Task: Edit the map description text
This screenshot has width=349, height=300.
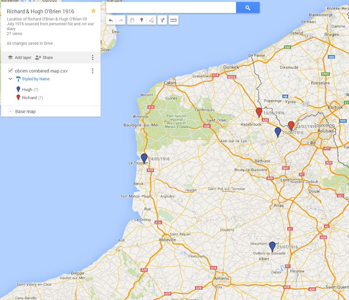Action: click(50, 24)
